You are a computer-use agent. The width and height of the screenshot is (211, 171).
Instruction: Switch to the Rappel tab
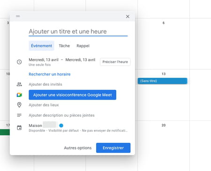[x=83, y=46]
